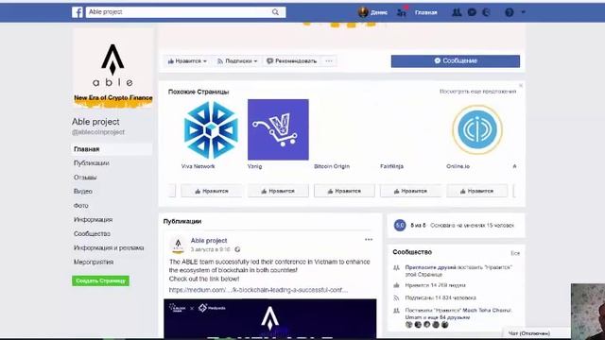Click the Сообщение button
This screenshot has height=340, width=605.
pyautogui.click(x=456, y=60)
